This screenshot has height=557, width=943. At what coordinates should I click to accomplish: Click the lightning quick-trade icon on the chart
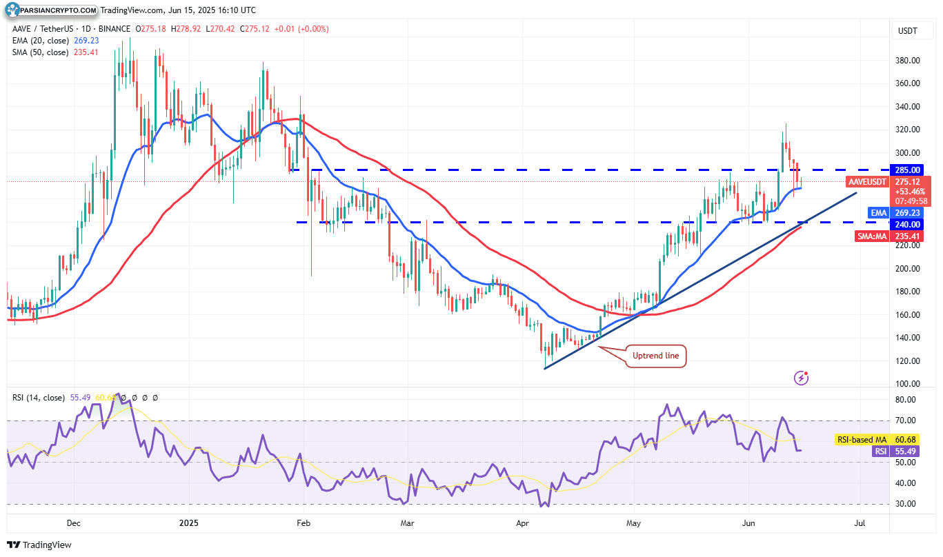pyautogui.click(x=801, y=378)
